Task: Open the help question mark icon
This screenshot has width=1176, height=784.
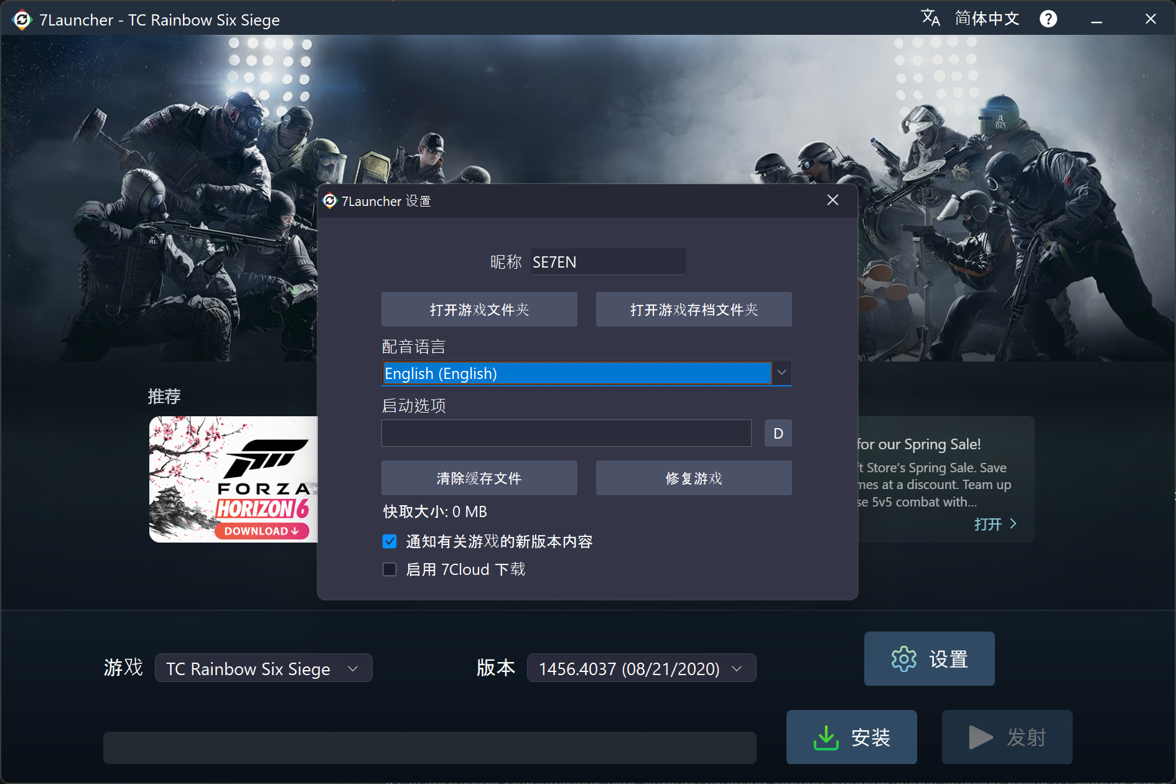Action: [1048, 19]
